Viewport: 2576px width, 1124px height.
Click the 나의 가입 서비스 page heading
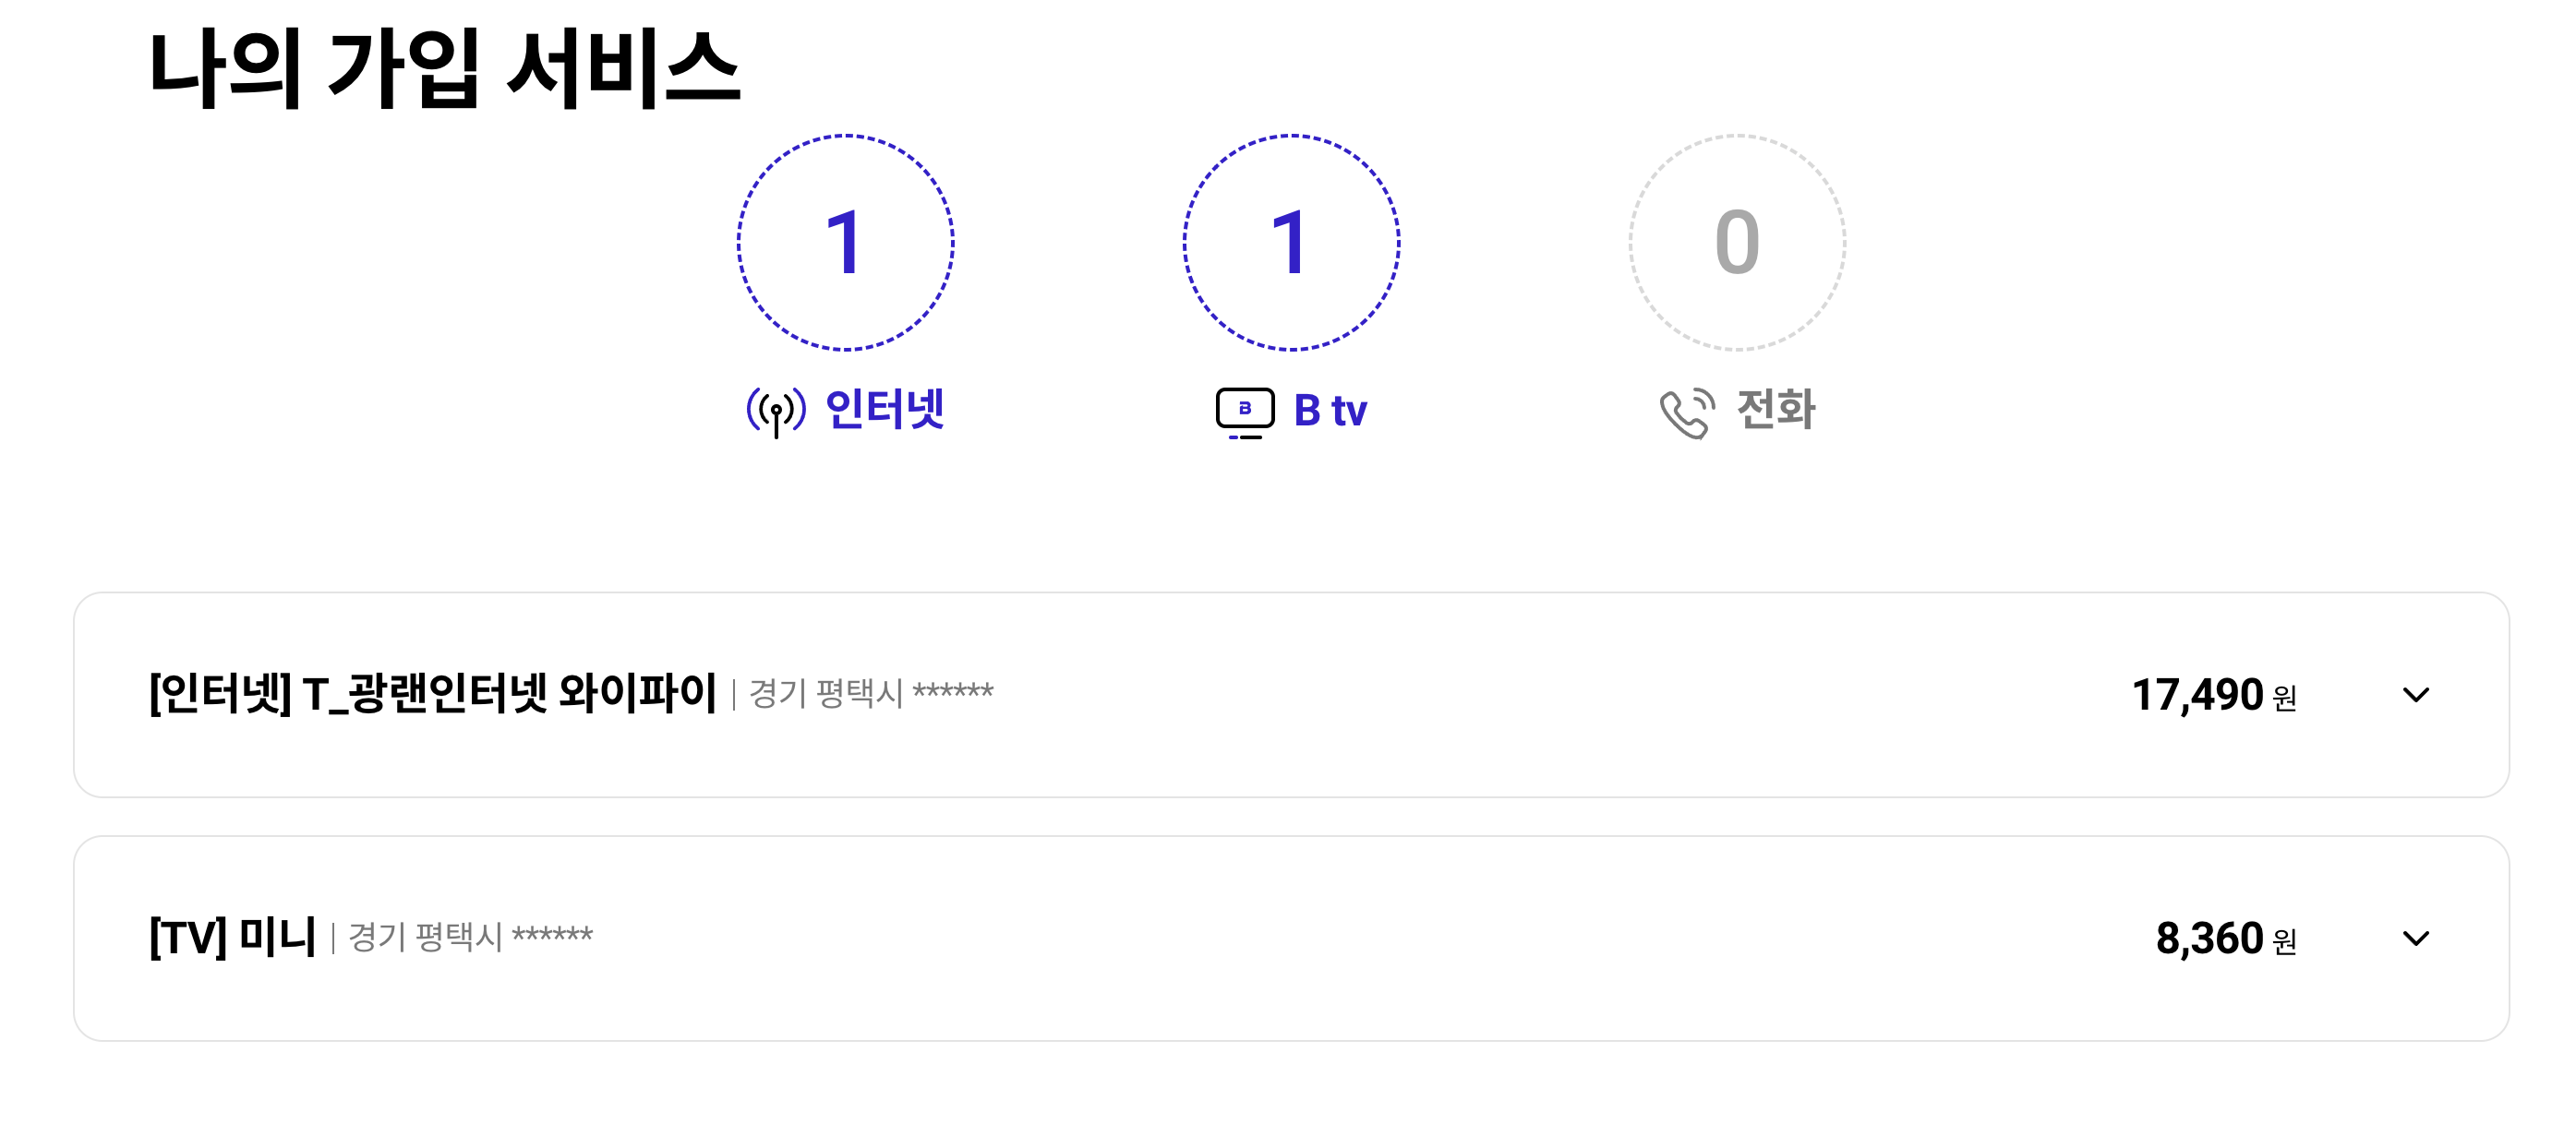444,69
